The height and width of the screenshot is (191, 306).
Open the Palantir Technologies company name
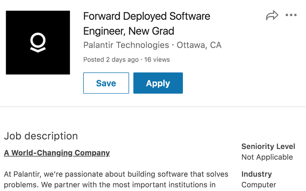coord(126,45)
